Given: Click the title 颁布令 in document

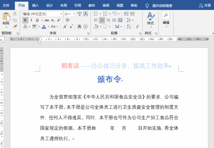Looking at the screenshot, I should click(x=109, y=79).
